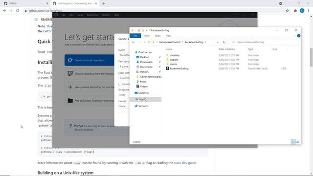This screenshot has height=176, width=313.
Task: Switch to the first GitHub browser tab
Action: click(x=26, y=3)
